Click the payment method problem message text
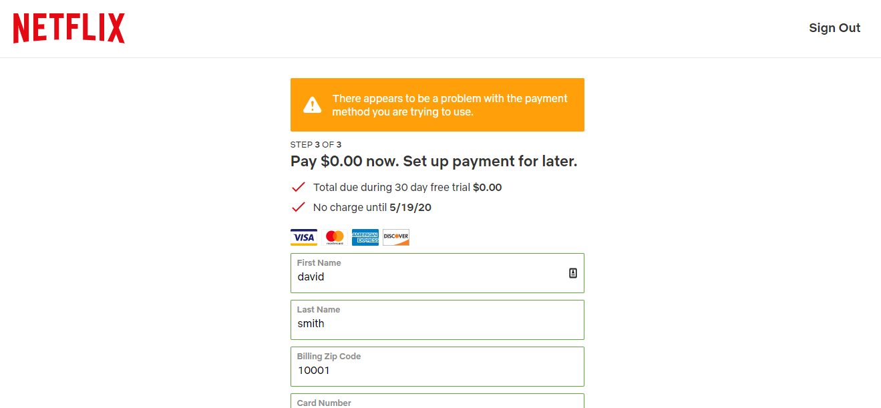Screen dimensions: 881x408 tap(450, 105)
